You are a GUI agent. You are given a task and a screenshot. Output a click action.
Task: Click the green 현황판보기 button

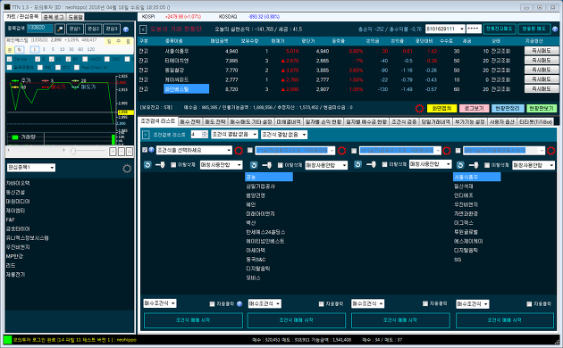[542, 108]
